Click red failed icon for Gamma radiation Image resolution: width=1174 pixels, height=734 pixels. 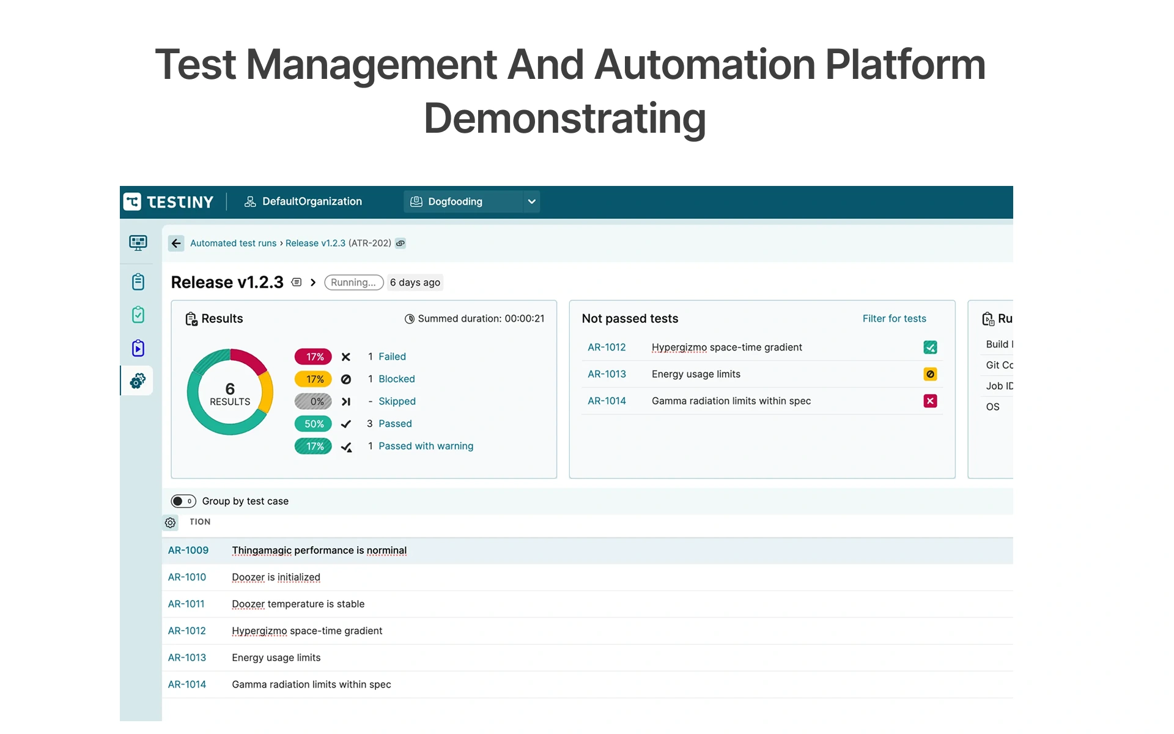(x=930, y=401)
